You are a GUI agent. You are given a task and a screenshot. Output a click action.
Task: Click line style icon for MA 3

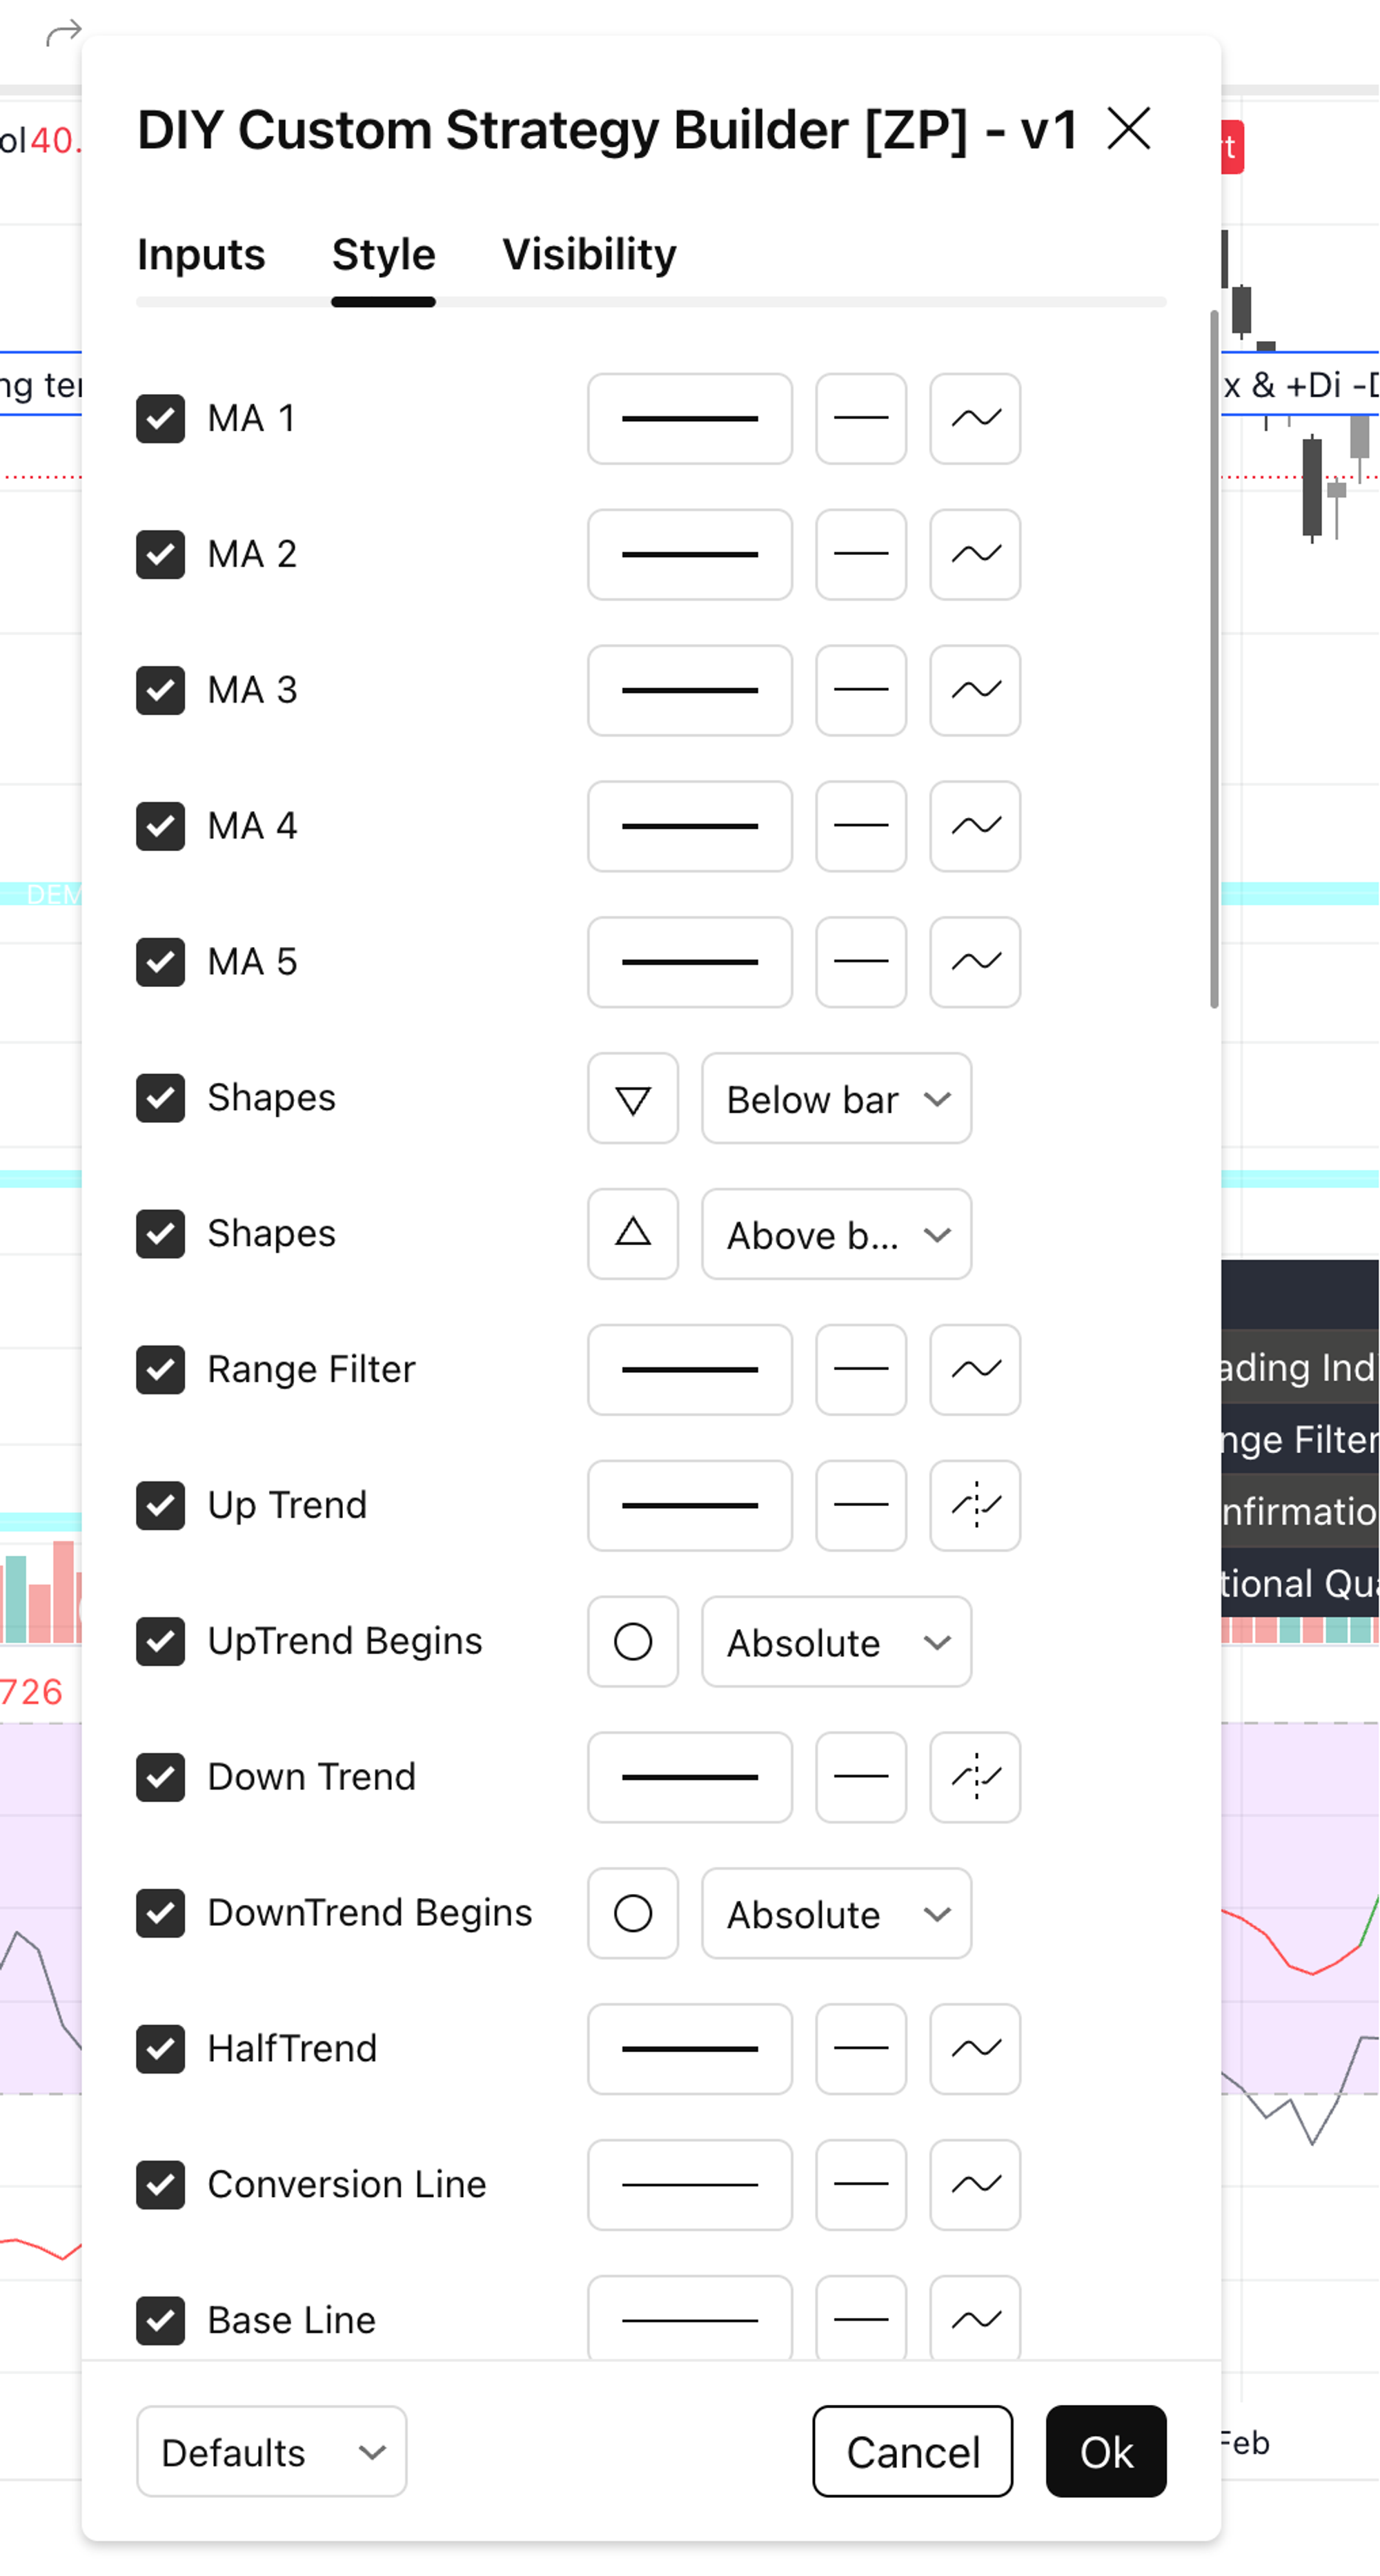pos(860,690)
